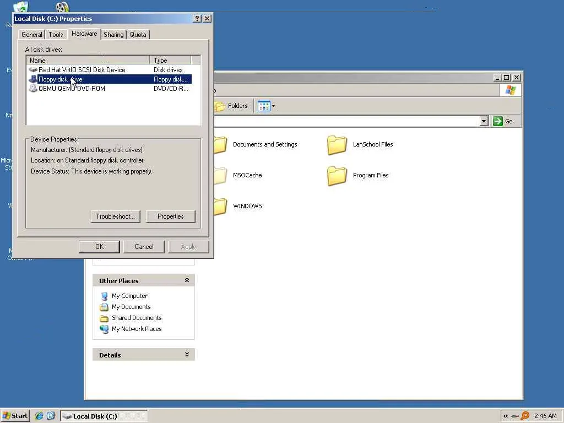
Task: Minimize the Explorer window
Action: (x=498, y=78)
